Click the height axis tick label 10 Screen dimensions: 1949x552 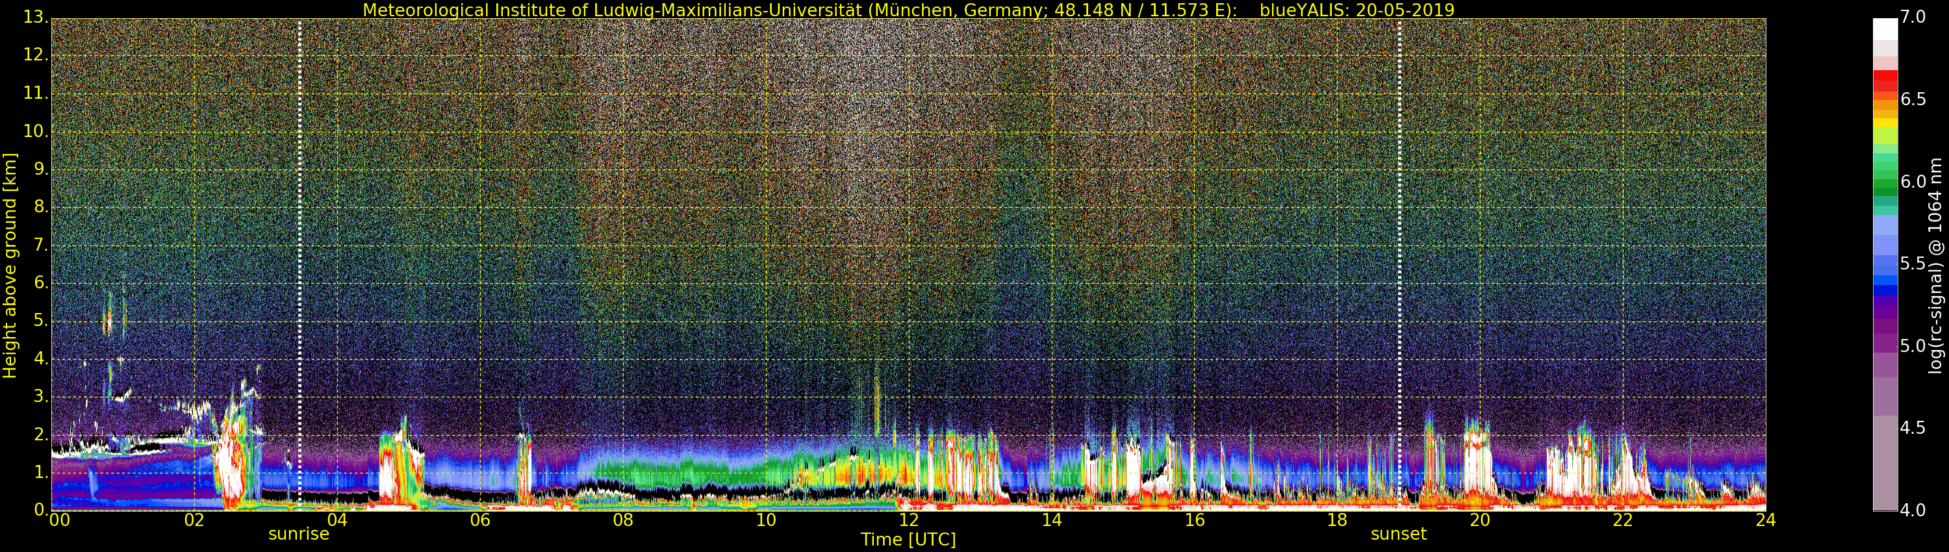pos(35,131)
